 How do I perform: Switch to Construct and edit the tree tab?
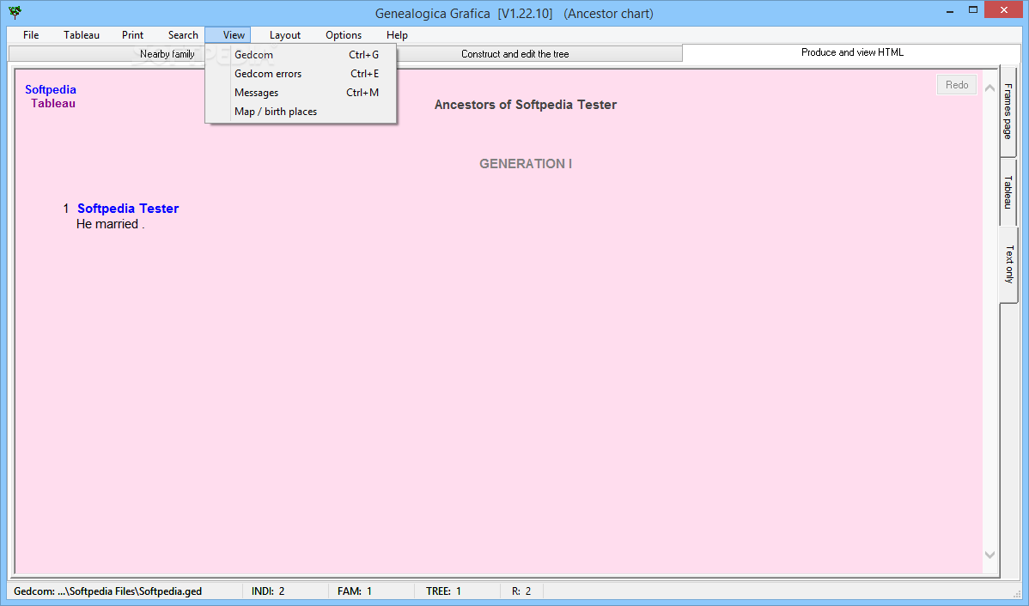(515, 54)
